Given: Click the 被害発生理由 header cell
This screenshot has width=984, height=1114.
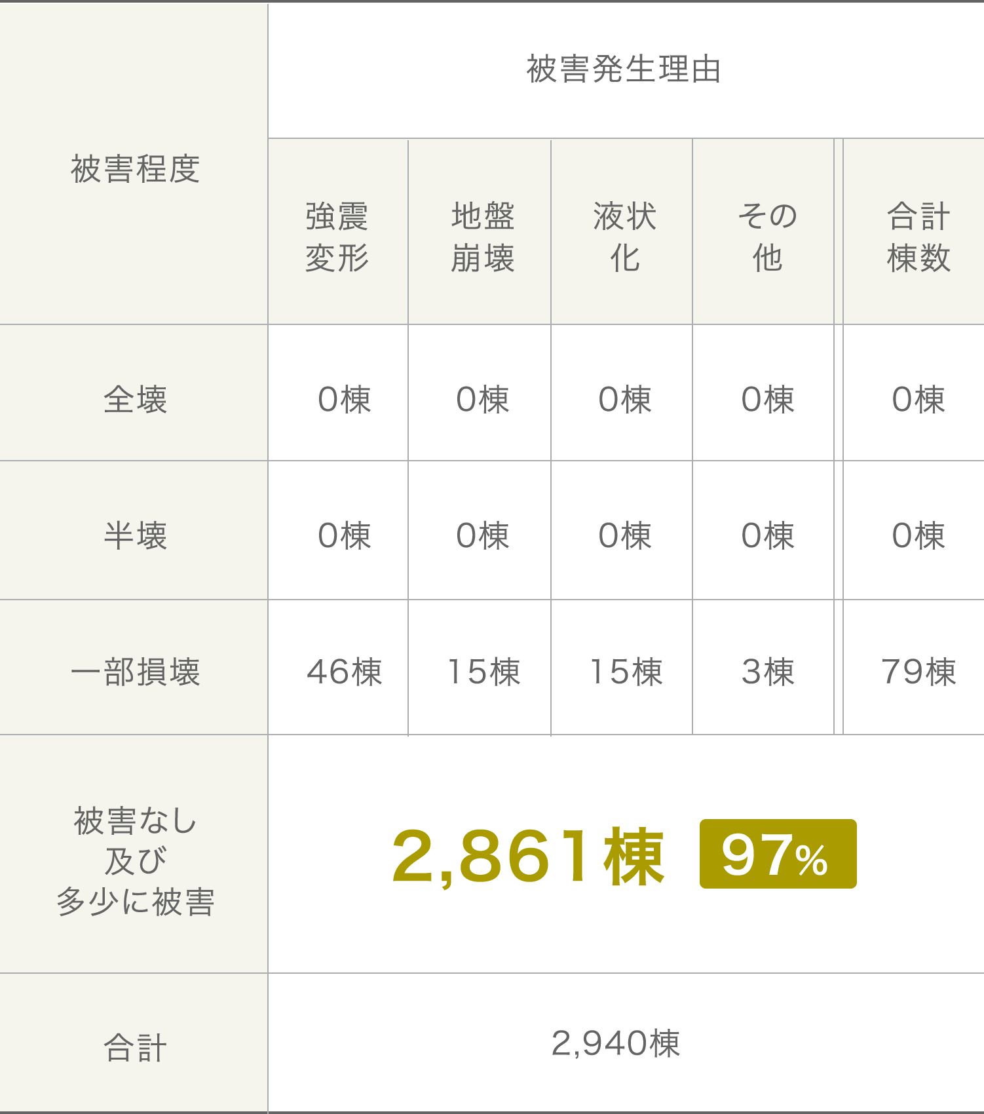Looking at the screenshot, I should [x=626, y=70].
